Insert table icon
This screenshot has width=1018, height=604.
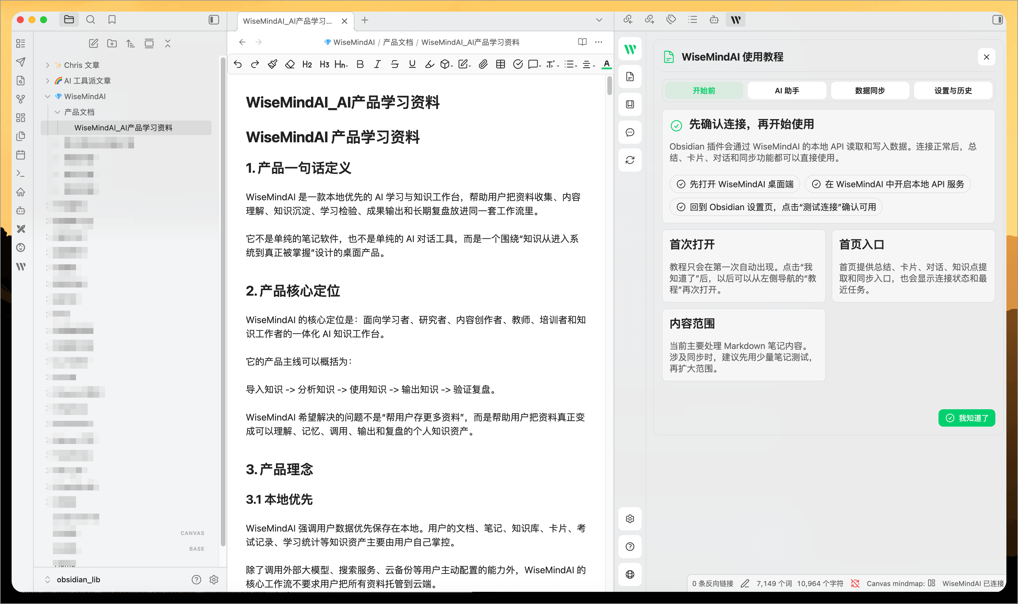pyautogui.click(x=501, y=64)
